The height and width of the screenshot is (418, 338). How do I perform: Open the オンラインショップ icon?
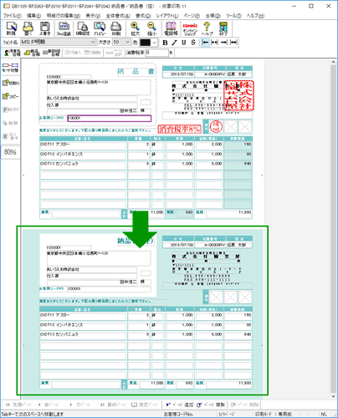point(190,28)
